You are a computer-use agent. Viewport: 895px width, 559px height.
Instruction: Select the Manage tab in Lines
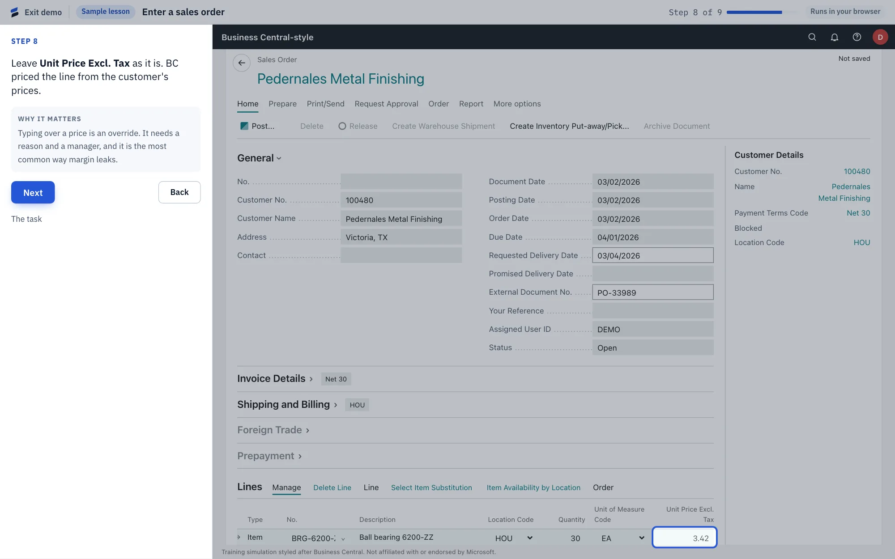(286, 487)
